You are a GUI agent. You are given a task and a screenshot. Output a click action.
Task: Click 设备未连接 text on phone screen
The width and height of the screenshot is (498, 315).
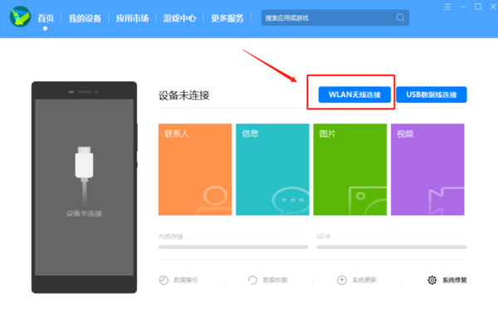pyautogui.click(x=84, y=214)
